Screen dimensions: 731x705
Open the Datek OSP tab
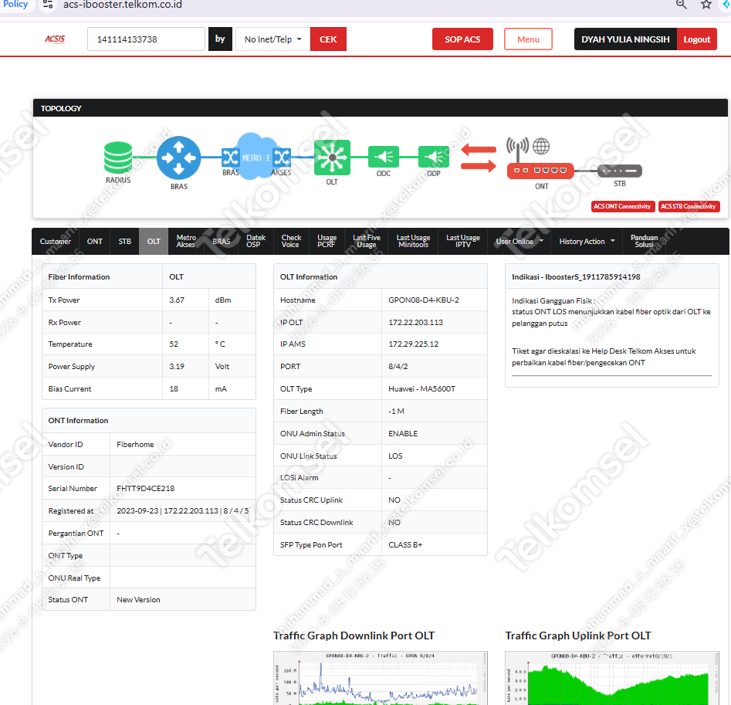(256, 242)
